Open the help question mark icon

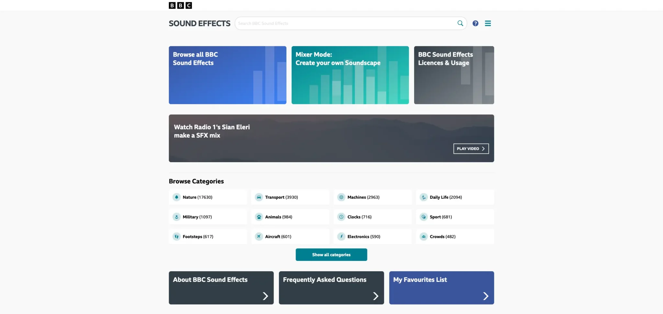click(475, 23)
